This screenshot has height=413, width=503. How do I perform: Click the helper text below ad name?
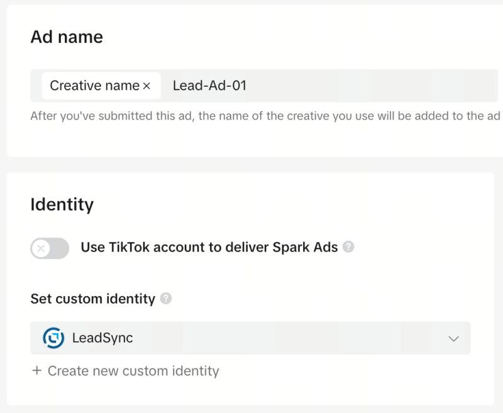tap(265, 116)
